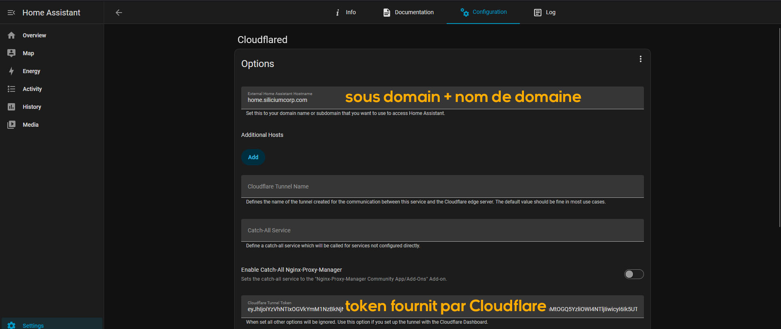Click the Additional Hosts label
Image resolution: width=781 pixels, height=329 pixels.
pos(262,135)
